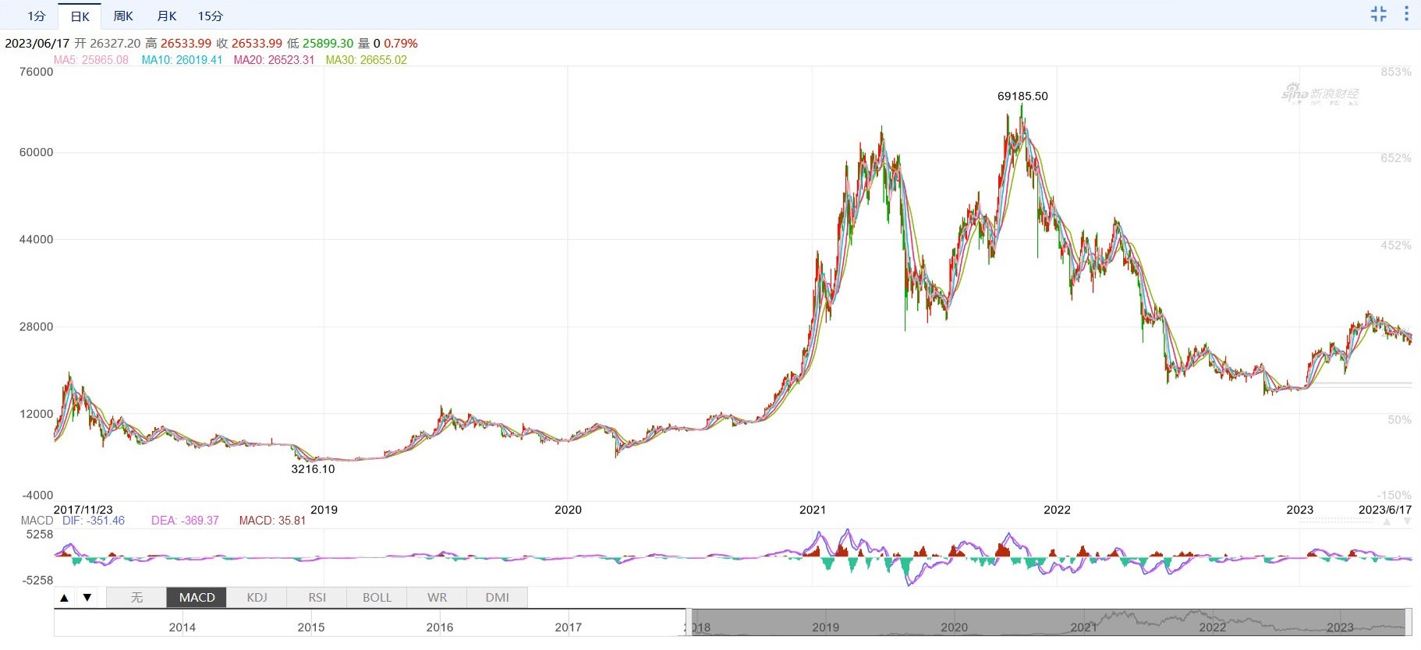The height and width of the screenshot is (650, 1421).
Task: Select 无 to hide the indicator
Action: pos(136,598)
